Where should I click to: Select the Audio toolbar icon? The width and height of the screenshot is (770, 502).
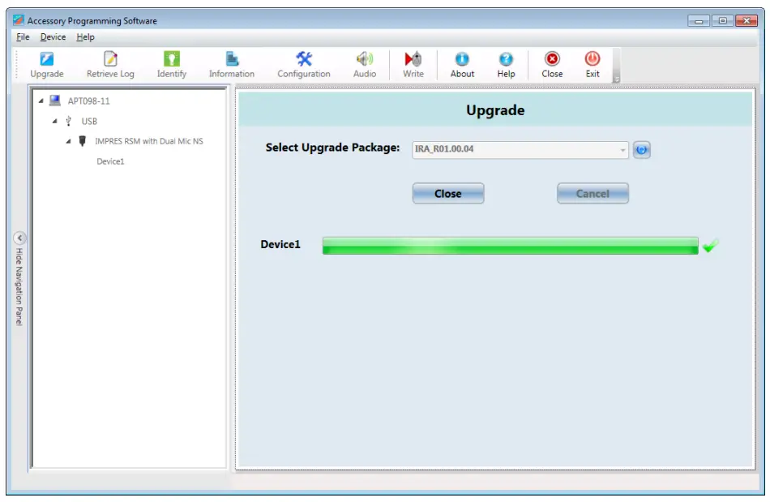(x=364, y=63)
